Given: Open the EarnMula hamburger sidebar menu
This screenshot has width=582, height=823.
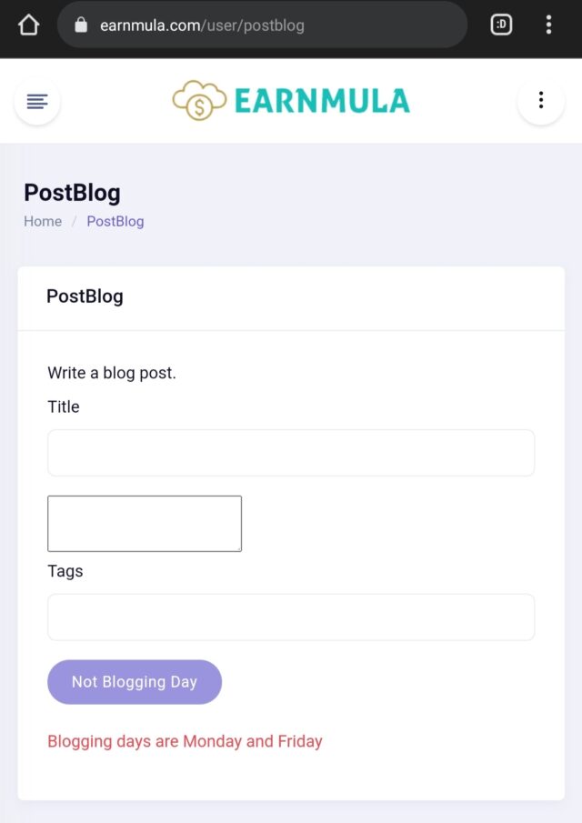Looking at the screenshot, I should (x=36, y=101).
